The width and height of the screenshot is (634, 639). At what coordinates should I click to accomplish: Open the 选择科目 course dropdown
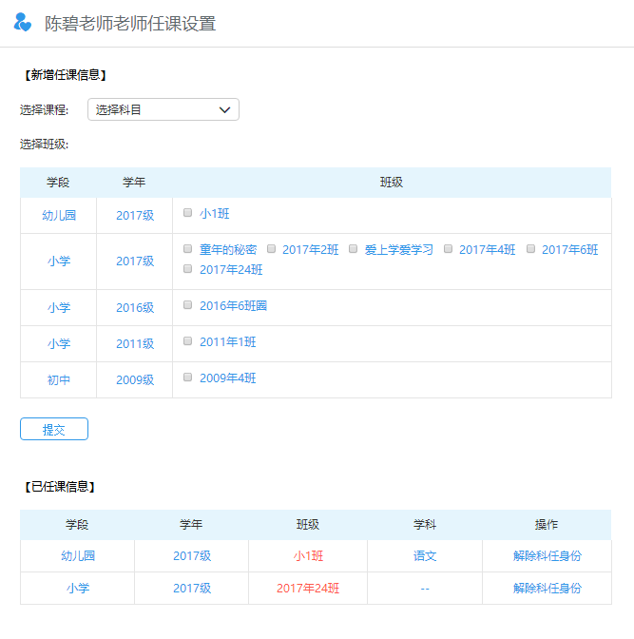tap(163, 109)
